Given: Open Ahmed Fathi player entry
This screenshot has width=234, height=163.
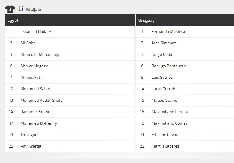Looking at the screenshot, I should coord(32,78).
